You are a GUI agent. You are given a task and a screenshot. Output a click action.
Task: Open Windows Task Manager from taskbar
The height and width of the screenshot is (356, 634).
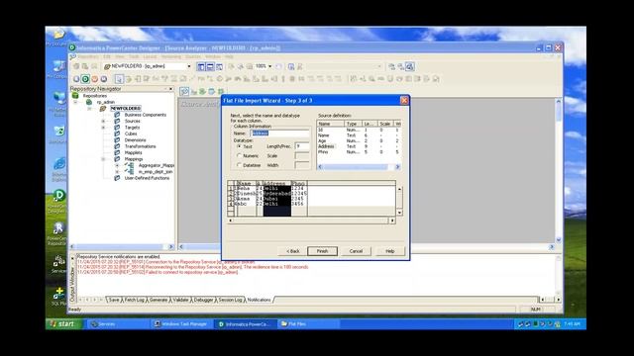181,324
